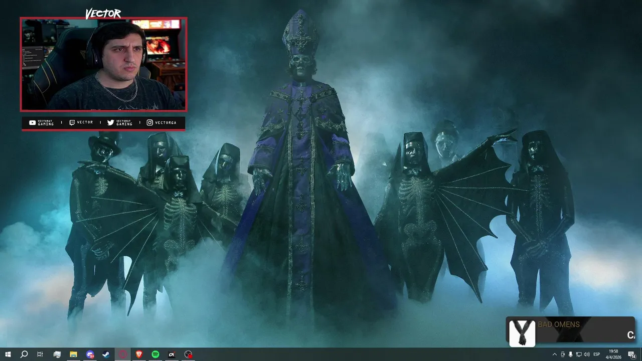Open the taskbar search magnifier

click(x=24, y=354)
